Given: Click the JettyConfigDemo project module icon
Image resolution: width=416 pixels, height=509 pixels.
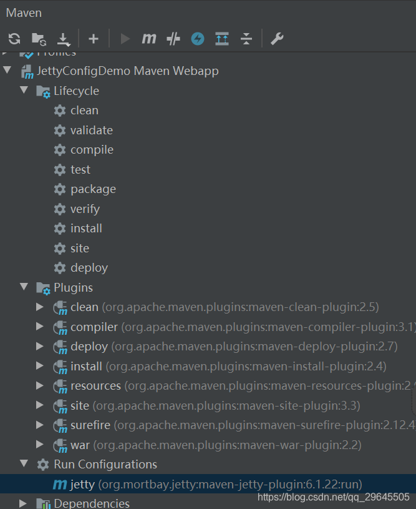Looking at the screenshot, I should click(x=27, y=72).
